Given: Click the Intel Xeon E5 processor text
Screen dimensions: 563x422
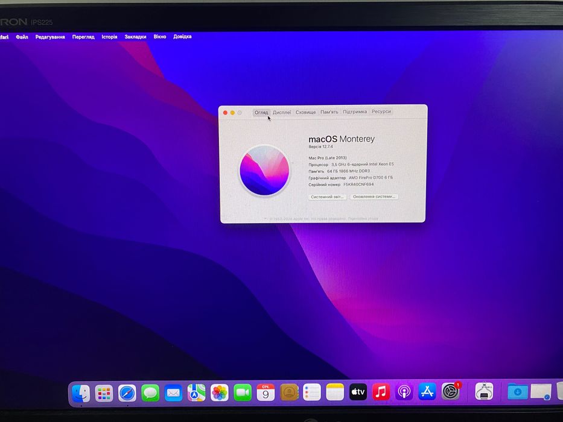Looking at the screenshot, I should pyautogui.click(x=362, y=165).
